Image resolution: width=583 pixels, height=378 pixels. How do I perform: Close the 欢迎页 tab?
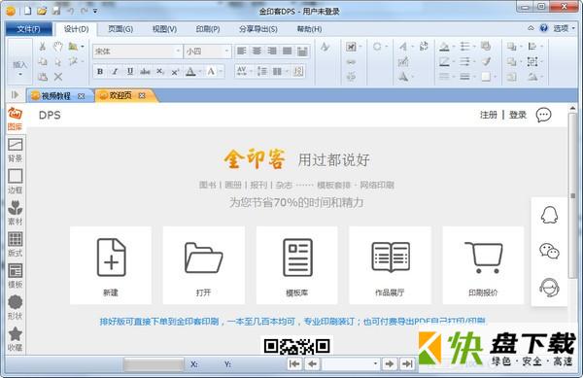[x=142, y=96]
